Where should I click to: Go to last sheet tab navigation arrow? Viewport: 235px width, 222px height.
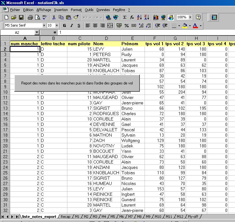pos(17,217)
